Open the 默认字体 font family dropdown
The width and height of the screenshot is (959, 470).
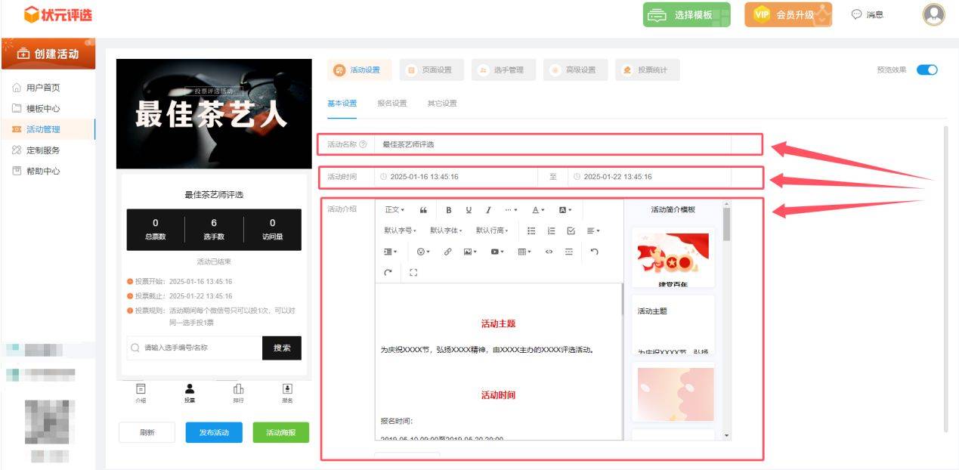[x=446, y=230]
